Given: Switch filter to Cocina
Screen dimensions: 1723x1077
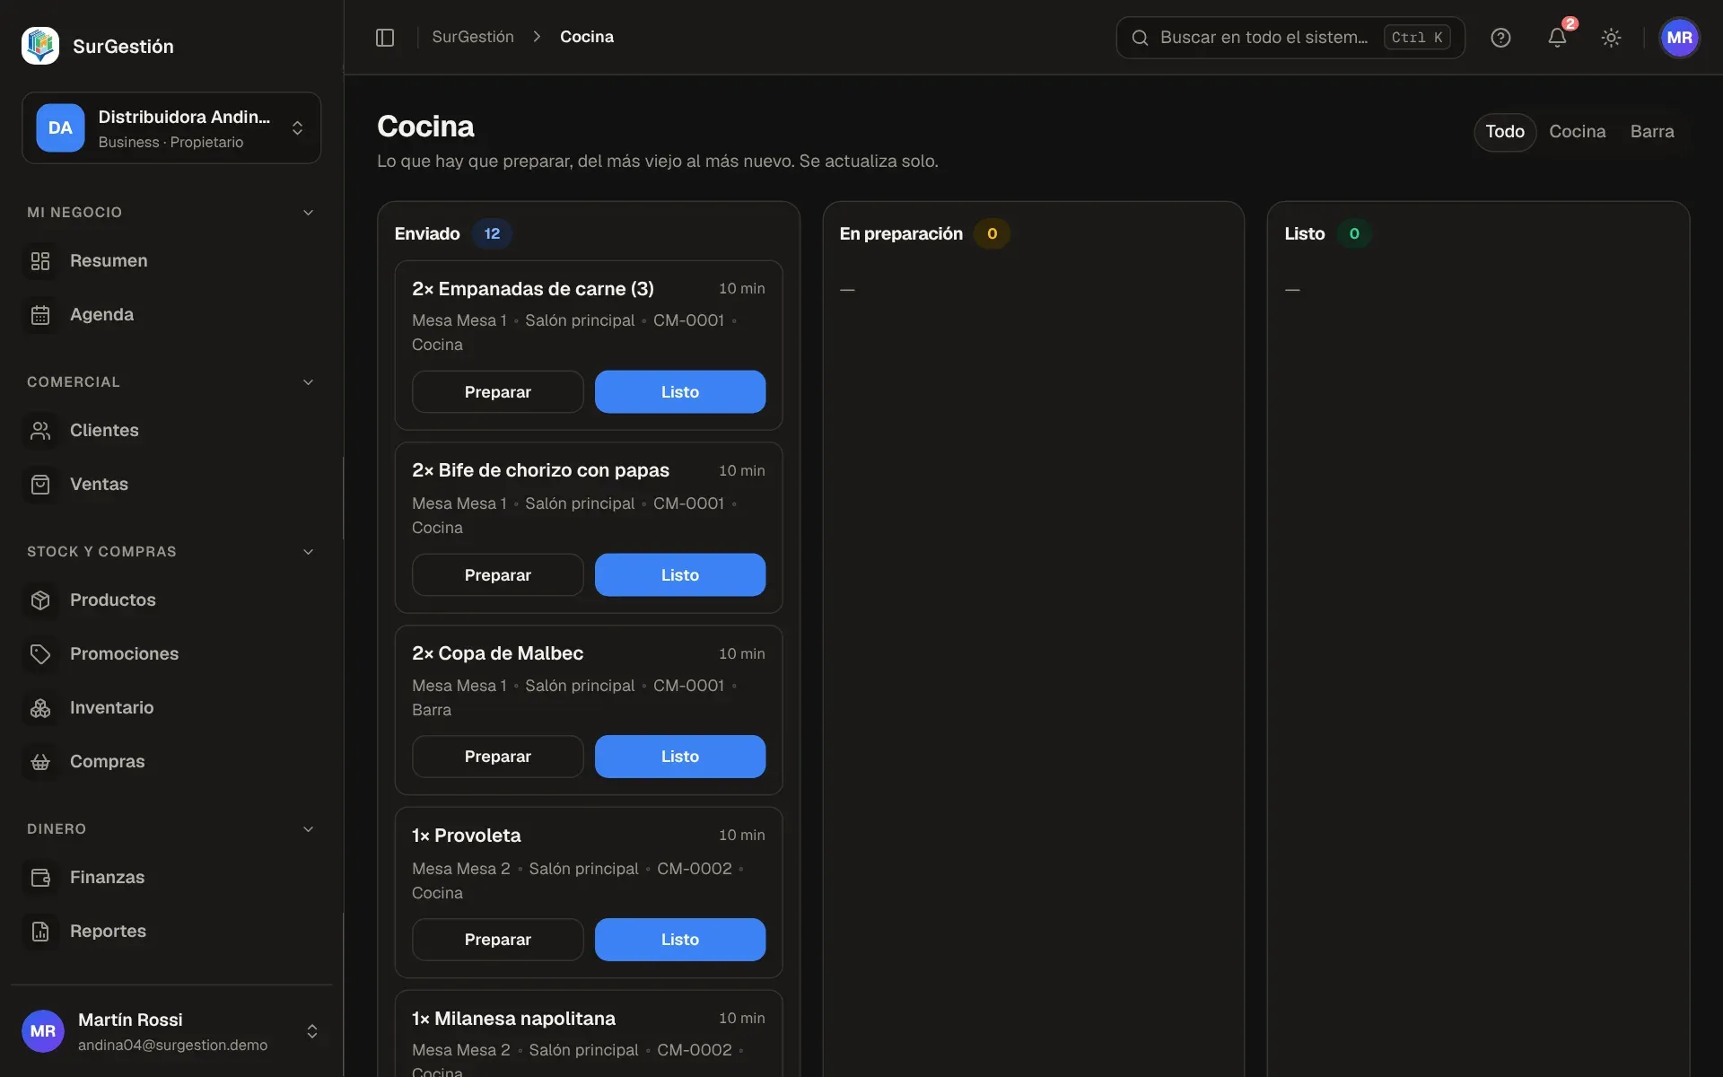Looking at the screenshot, I should [x=1577, y=131].
